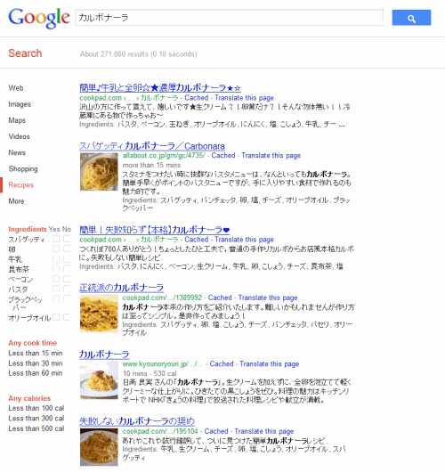Switch to the Shopping search category
Screen dimensions: 445x473
click(23, 169)
